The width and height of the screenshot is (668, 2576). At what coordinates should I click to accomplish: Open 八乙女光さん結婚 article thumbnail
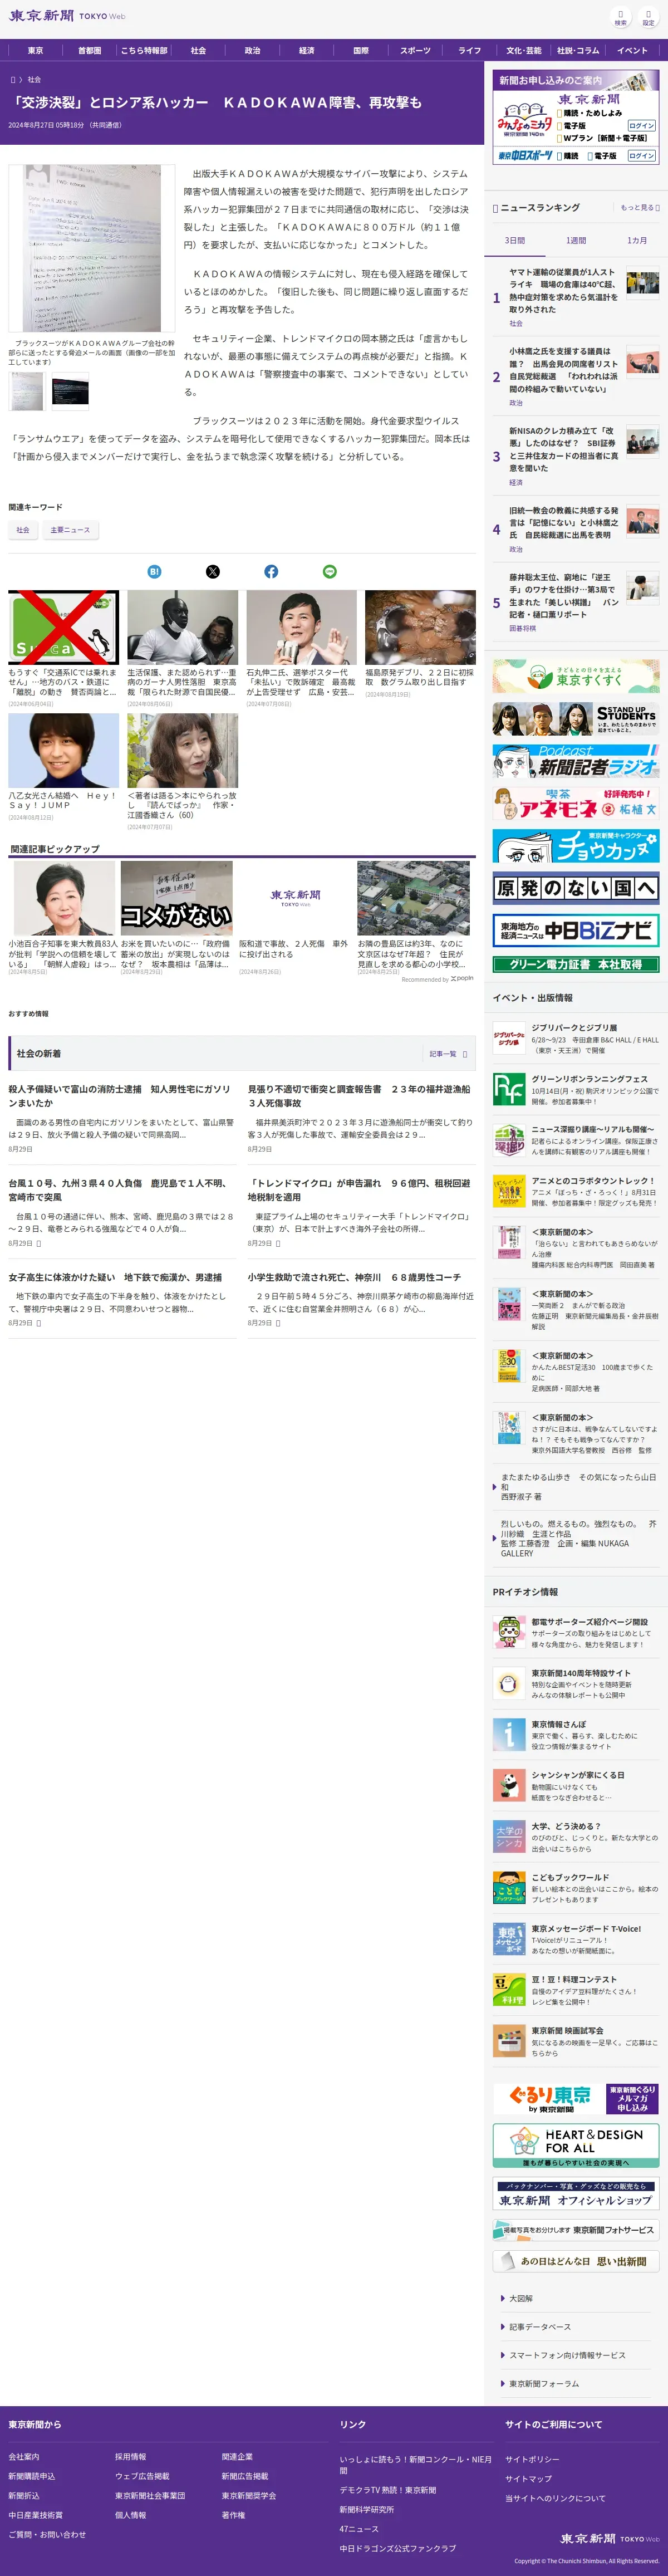coord(64,750)
